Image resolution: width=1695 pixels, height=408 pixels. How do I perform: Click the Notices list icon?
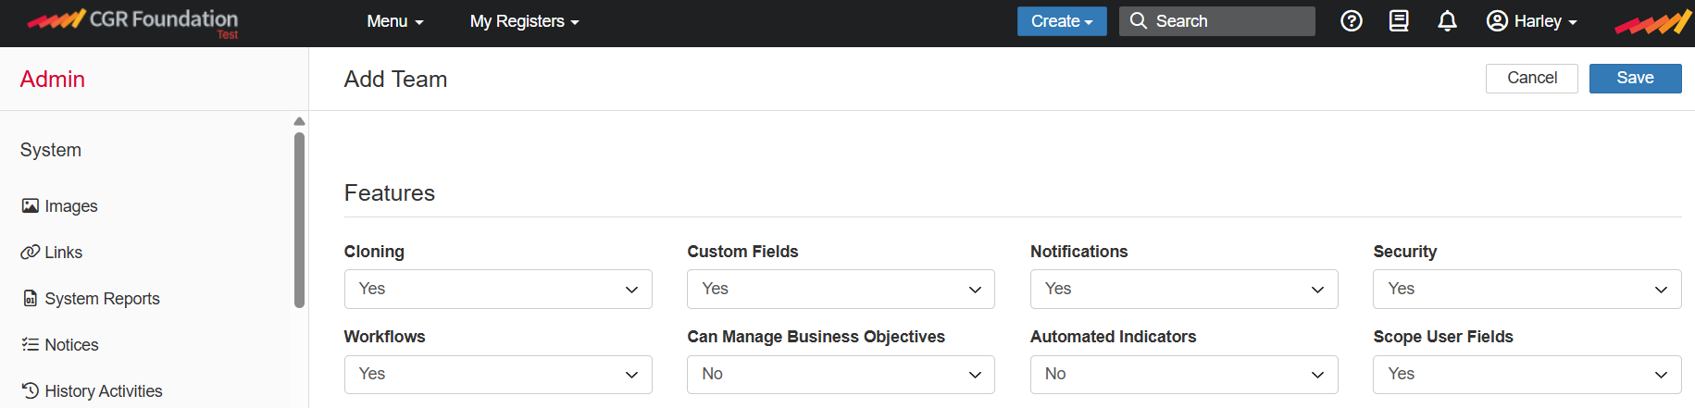point(31,345)
